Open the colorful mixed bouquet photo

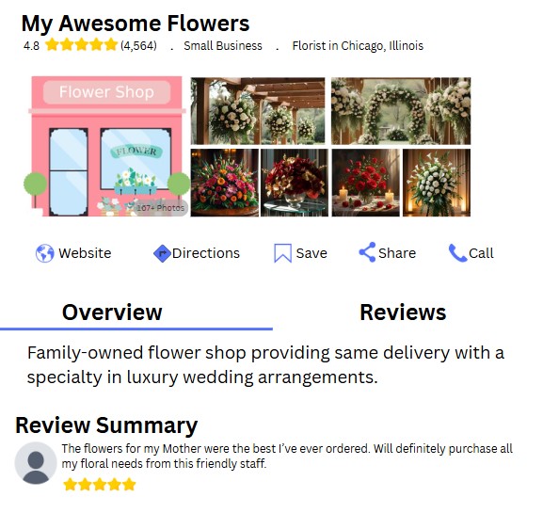(225, 183)
